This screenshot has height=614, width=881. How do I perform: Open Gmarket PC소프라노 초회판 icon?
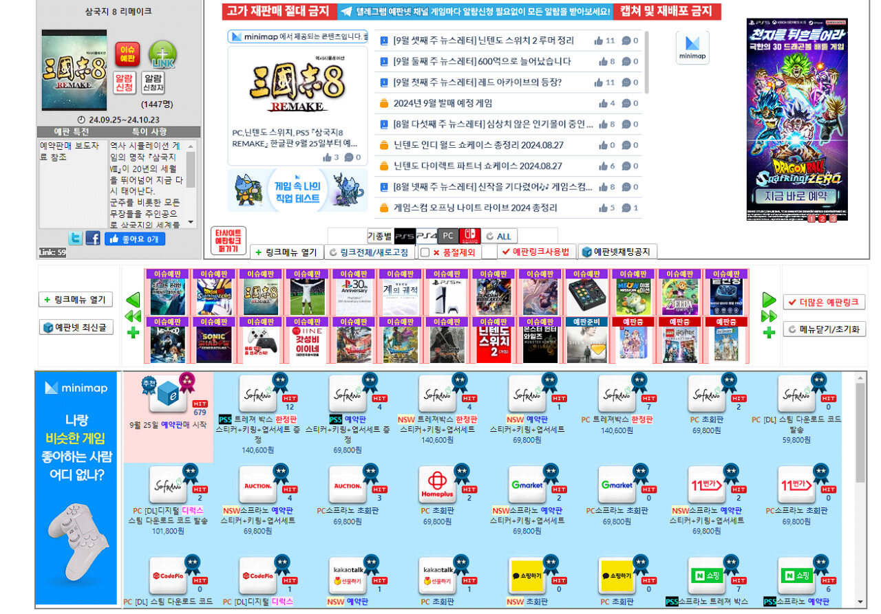point(616,485)
